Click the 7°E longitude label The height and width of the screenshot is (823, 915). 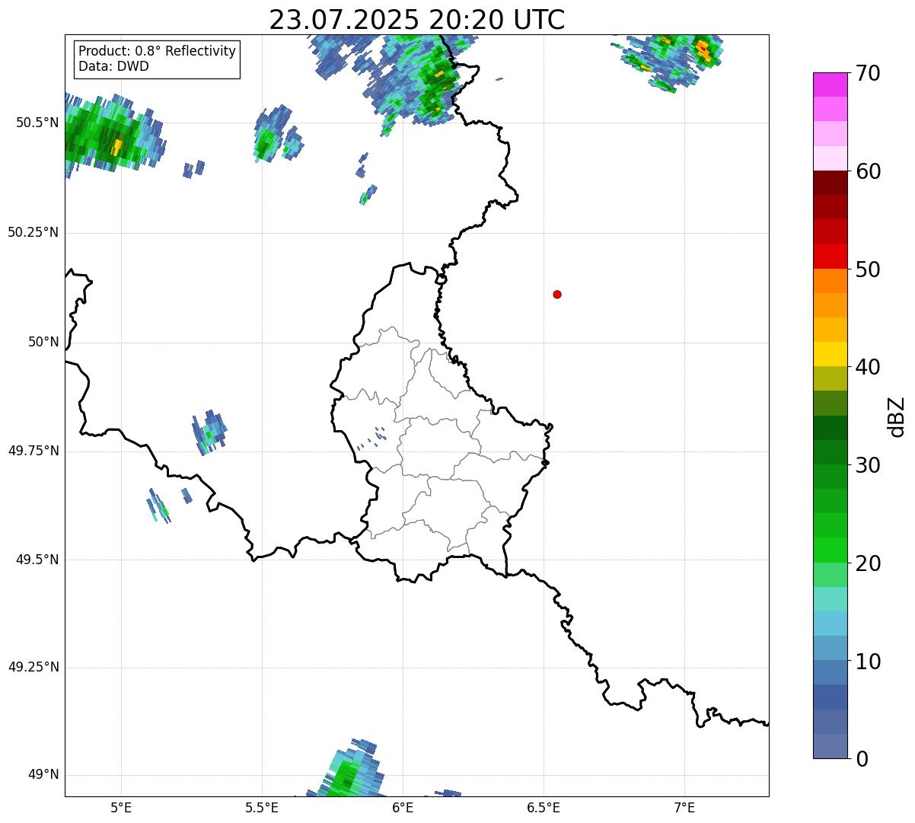(x=684, y=808)
